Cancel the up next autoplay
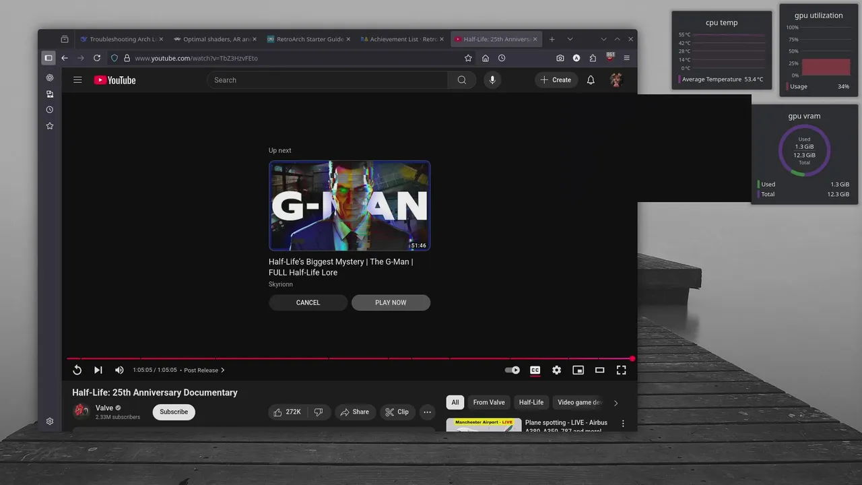Screen dimensions: 862x485 pyautogui.click(x=308, y=302)
